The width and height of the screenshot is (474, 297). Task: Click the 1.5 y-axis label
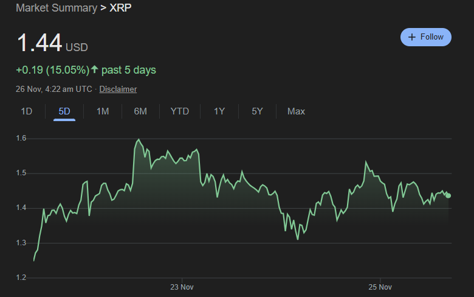pyautogui.click(x=21, y=173)
